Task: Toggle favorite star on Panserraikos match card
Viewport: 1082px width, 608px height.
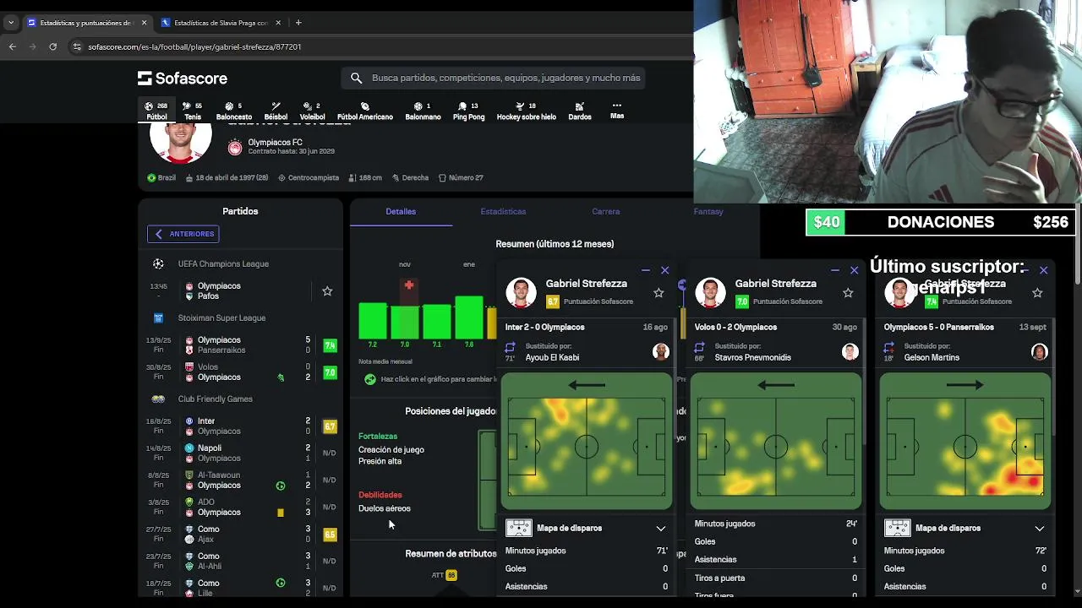Action: (x=1037, y=292)
